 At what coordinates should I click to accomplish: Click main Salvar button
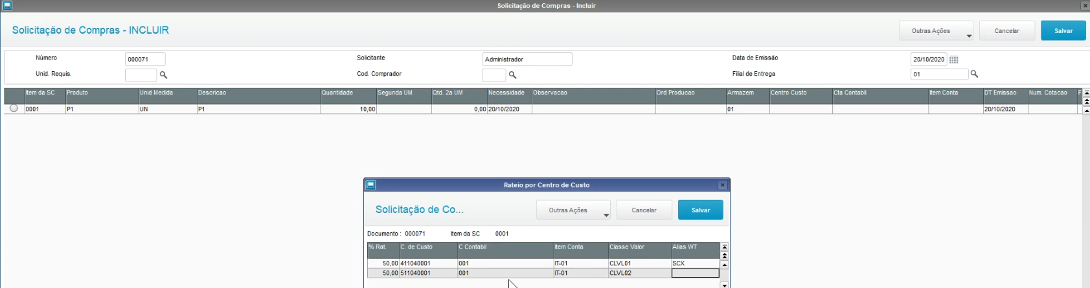pyautogui.click(x=1063, y=30)
